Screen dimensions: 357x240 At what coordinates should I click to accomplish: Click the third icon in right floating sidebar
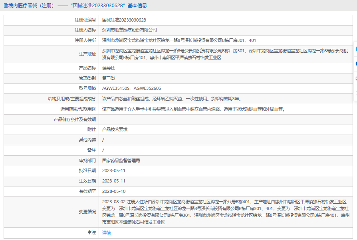coord(355,78)
